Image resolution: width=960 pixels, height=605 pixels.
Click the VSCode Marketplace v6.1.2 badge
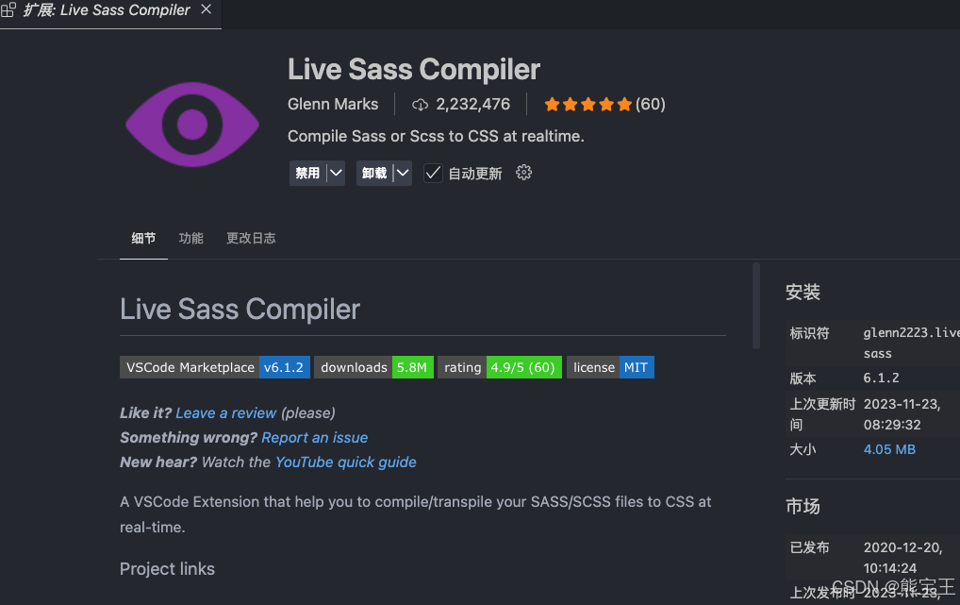point(215,367)
